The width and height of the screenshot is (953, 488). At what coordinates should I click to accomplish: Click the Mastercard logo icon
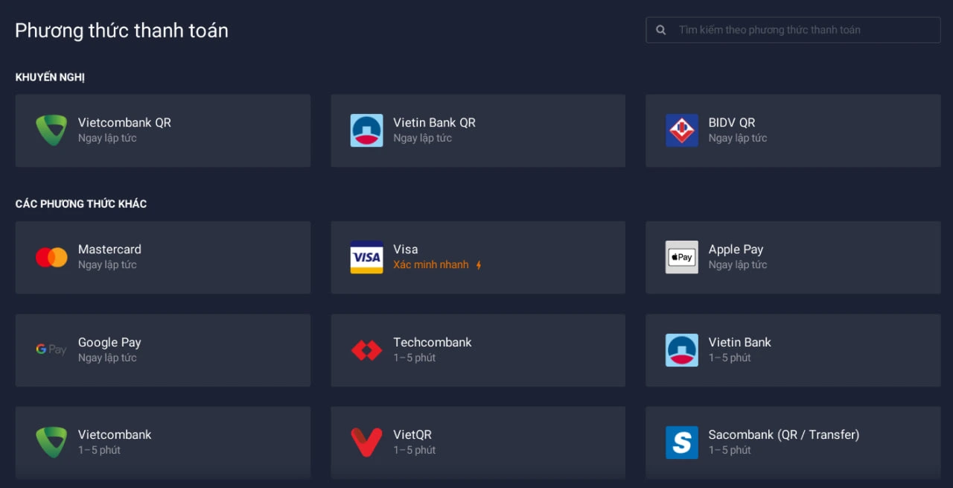(51, 257)
